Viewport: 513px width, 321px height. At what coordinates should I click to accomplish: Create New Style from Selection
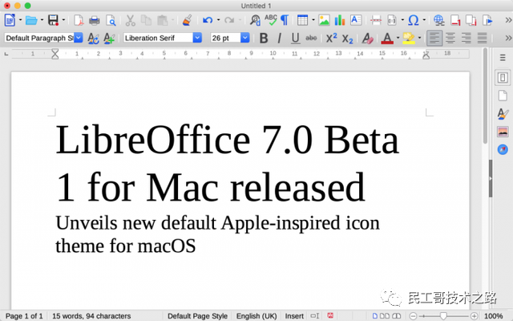pyautogui.click(x=109, y=39)
